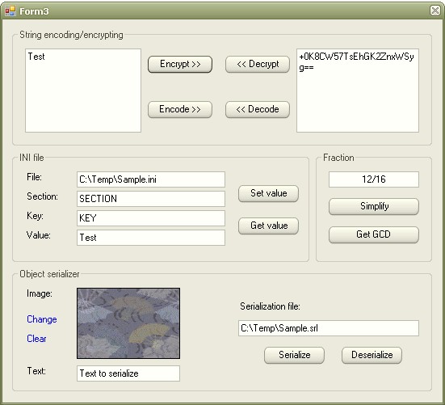Click inside the encrypted output text box
Image resolution: width=445 pixels, height=405 pixels.
pos(358,91)
